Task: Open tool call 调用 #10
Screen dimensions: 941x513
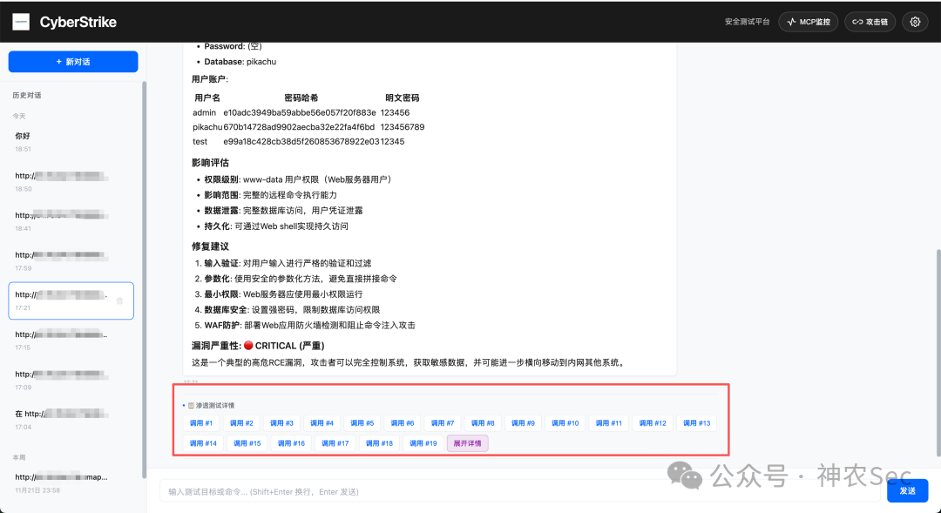Action: tap(565, 423)
